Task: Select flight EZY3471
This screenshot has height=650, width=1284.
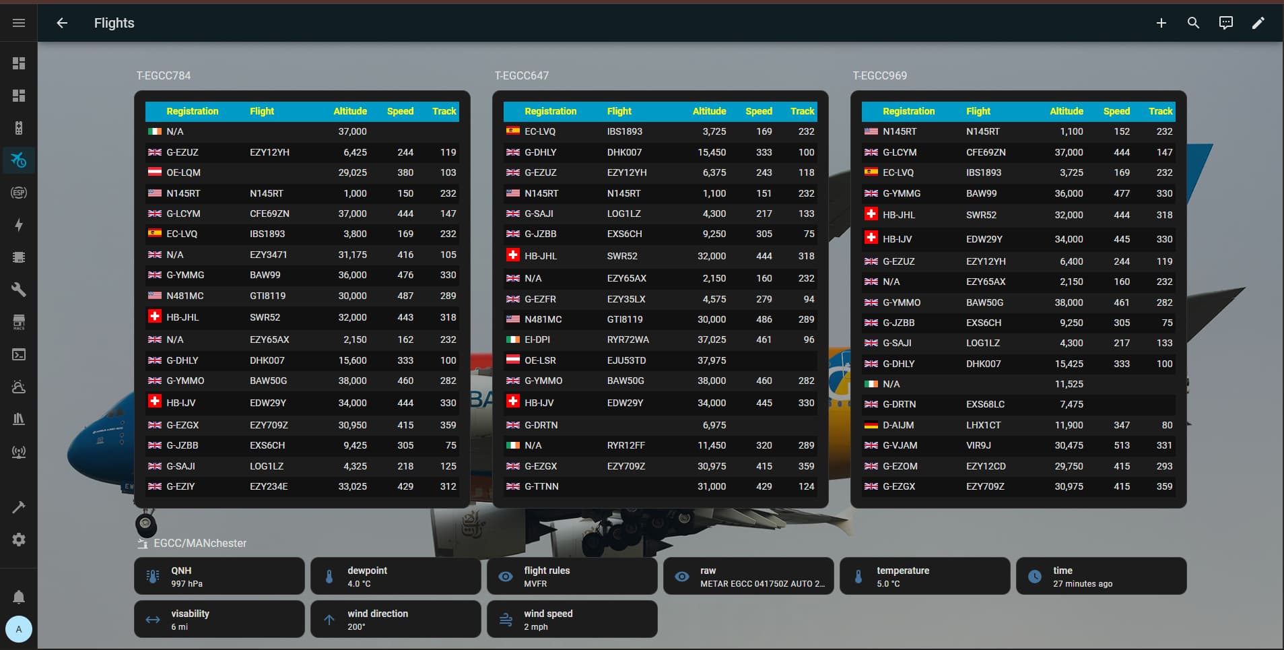Action: point(269,255)
